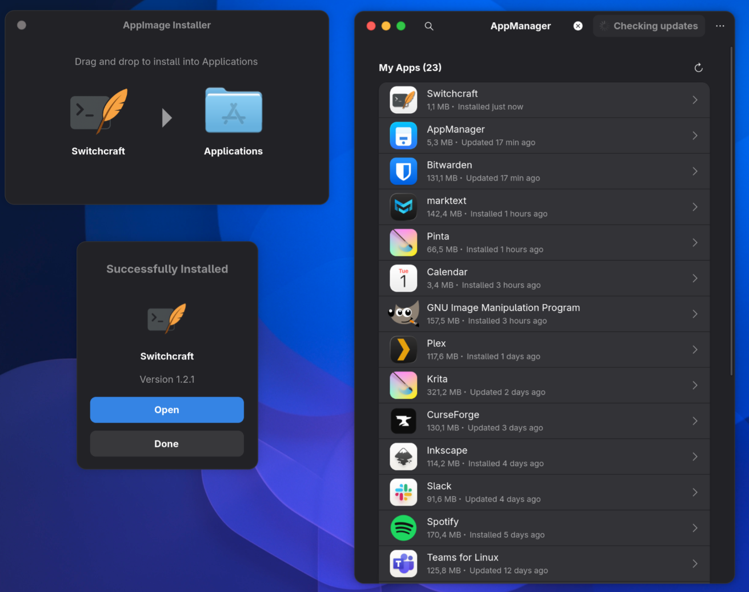The width and height of the screenshot is (749, 592).
Task: Click the 'Successfully Installed' heading
Action: coord(167,269)
